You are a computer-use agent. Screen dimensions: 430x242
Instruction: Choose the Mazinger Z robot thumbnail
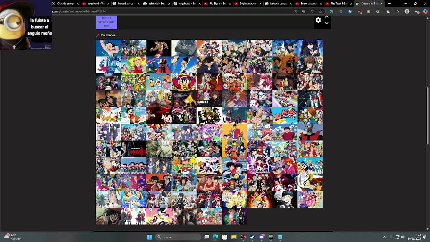click(310, 132)
